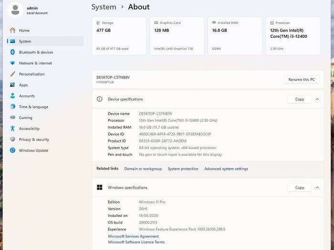Click Rename this PC button
This screenshot has width=334, height=250.
[x=302, y=80]
